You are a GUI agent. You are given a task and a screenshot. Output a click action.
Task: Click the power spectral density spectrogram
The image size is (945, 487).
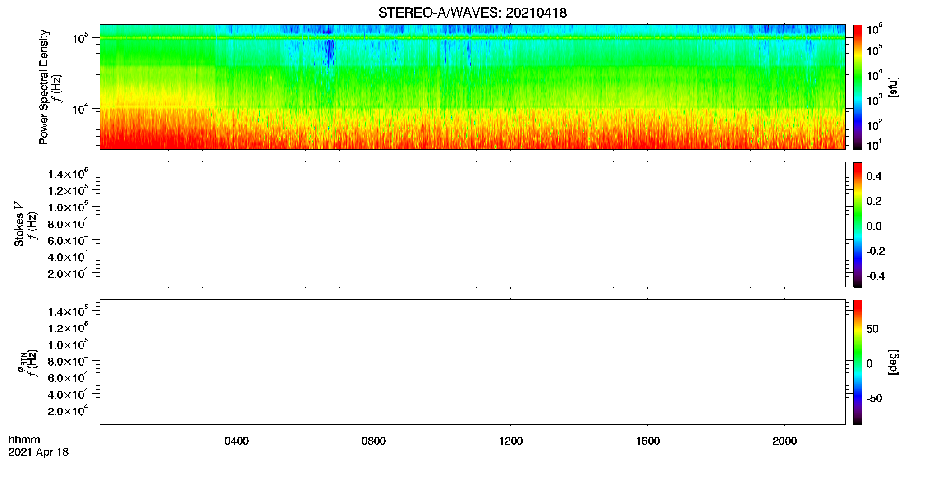pyautogui.click(x=472, y=87)
